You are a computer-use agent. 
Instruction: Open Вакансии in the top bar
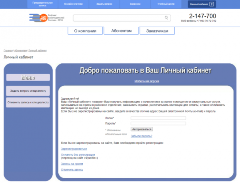tap(135, 4)
